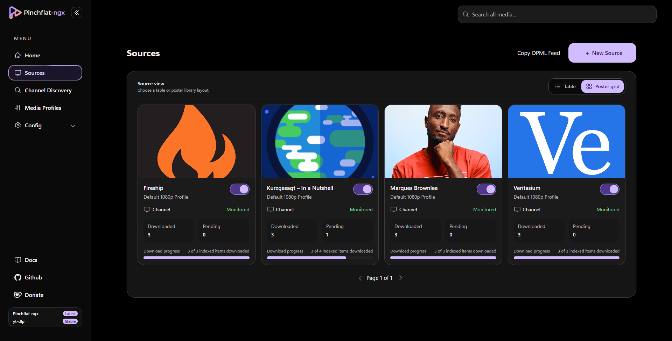Click the Donate heart icon
This screenshot has height=341, width=672.
(x=18, y=295)
